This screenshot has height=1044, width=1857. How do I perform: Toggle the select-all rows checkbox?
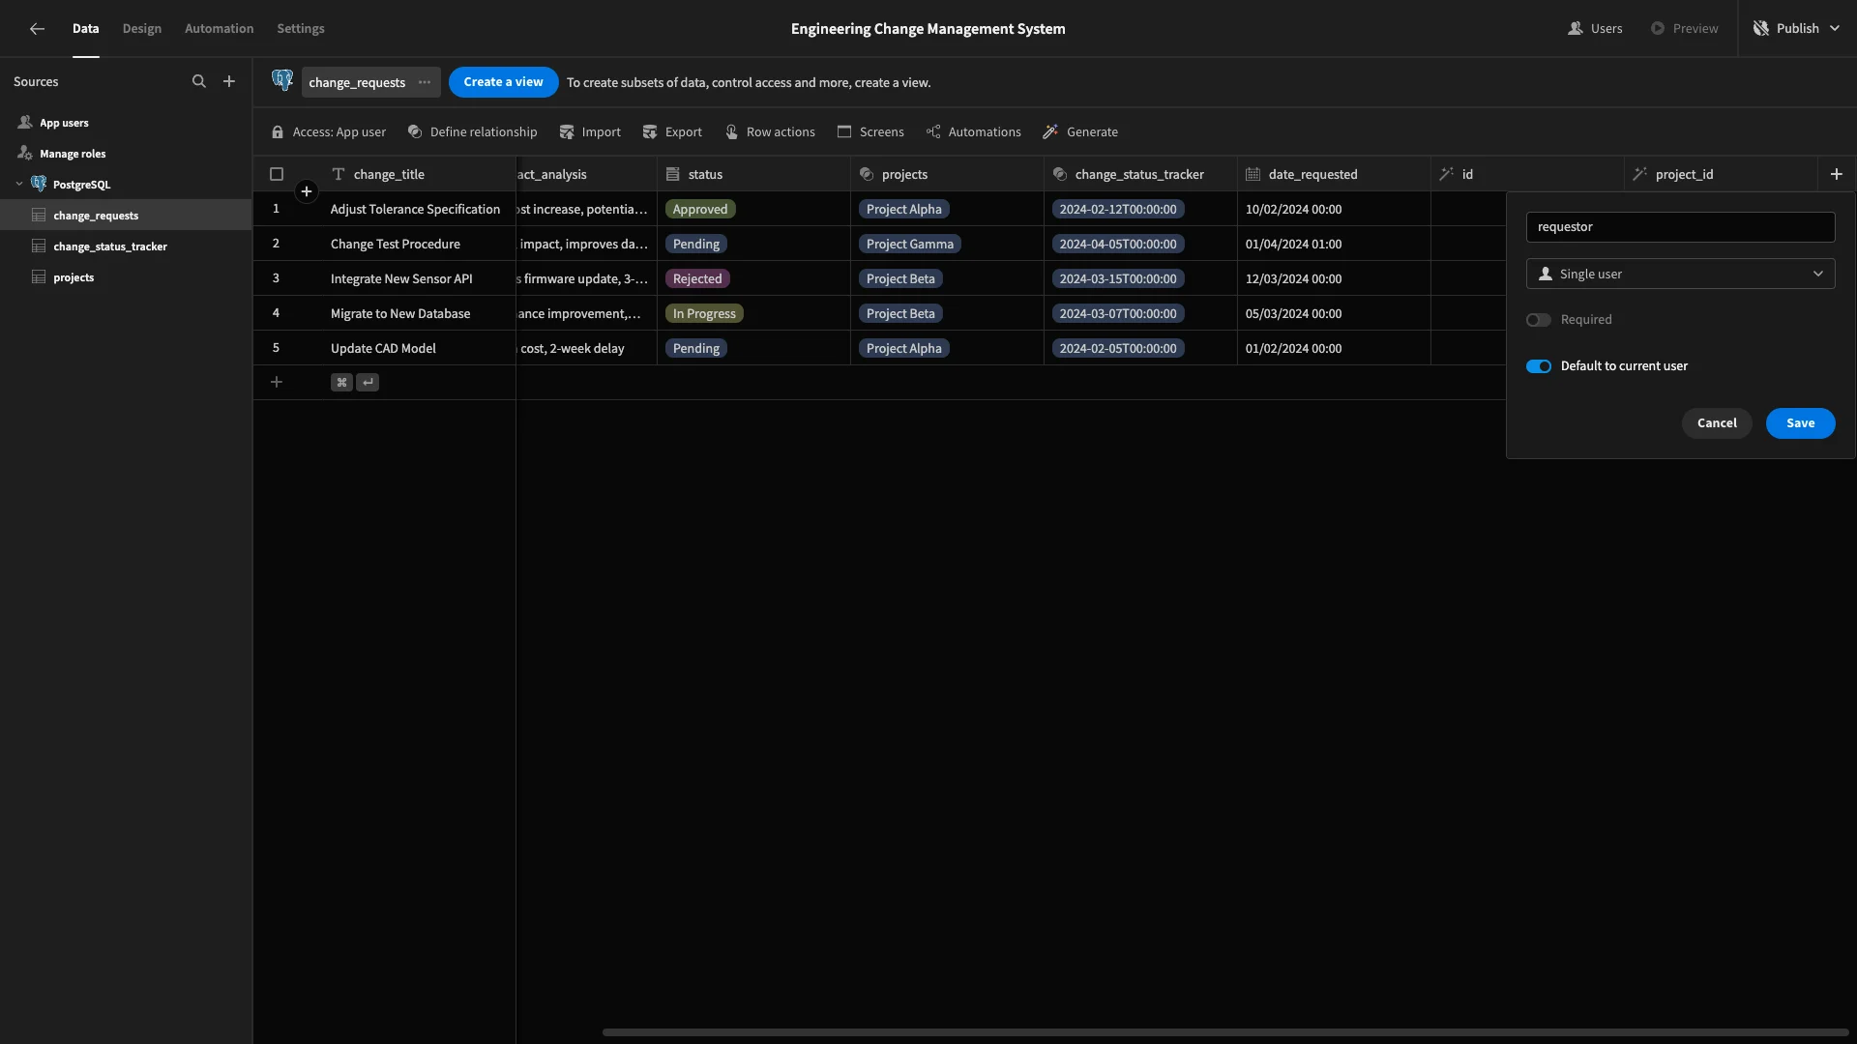[x=277, y=175]
